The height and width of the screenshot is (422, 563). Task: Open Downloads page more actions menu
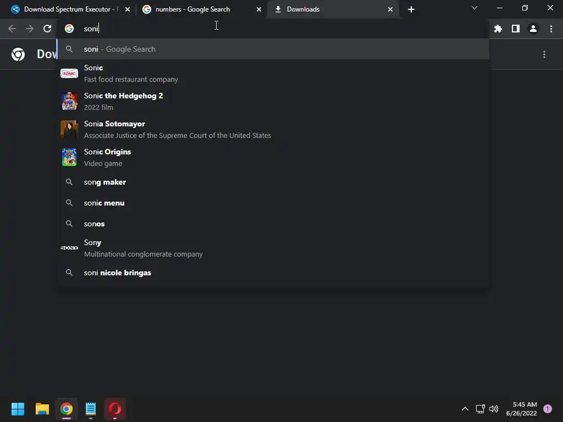(544, 54)
